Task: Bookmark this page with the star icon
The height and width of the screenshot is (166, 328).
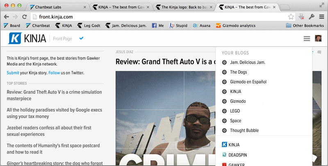Action: click(291, 17)
